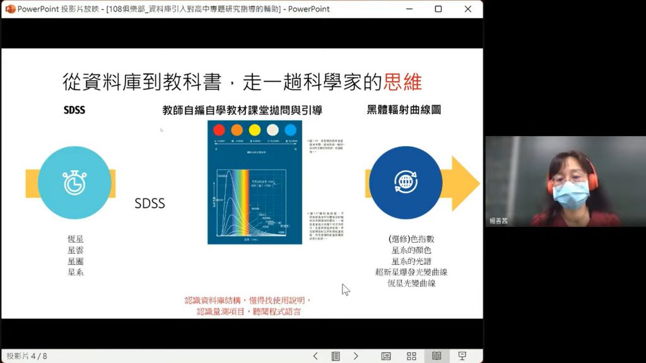Click the blue circle atop the blackbody chart
The height and width of the screenshot is (363, 646).
pyautogui.click(x=290, y=130)
